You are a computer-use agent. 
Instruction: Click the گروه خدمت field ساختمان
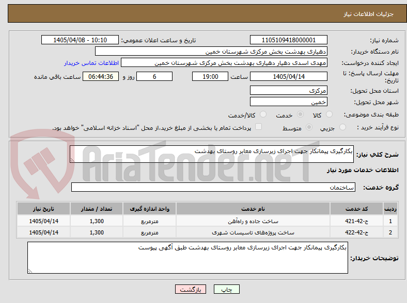click(x=213, y=187)
